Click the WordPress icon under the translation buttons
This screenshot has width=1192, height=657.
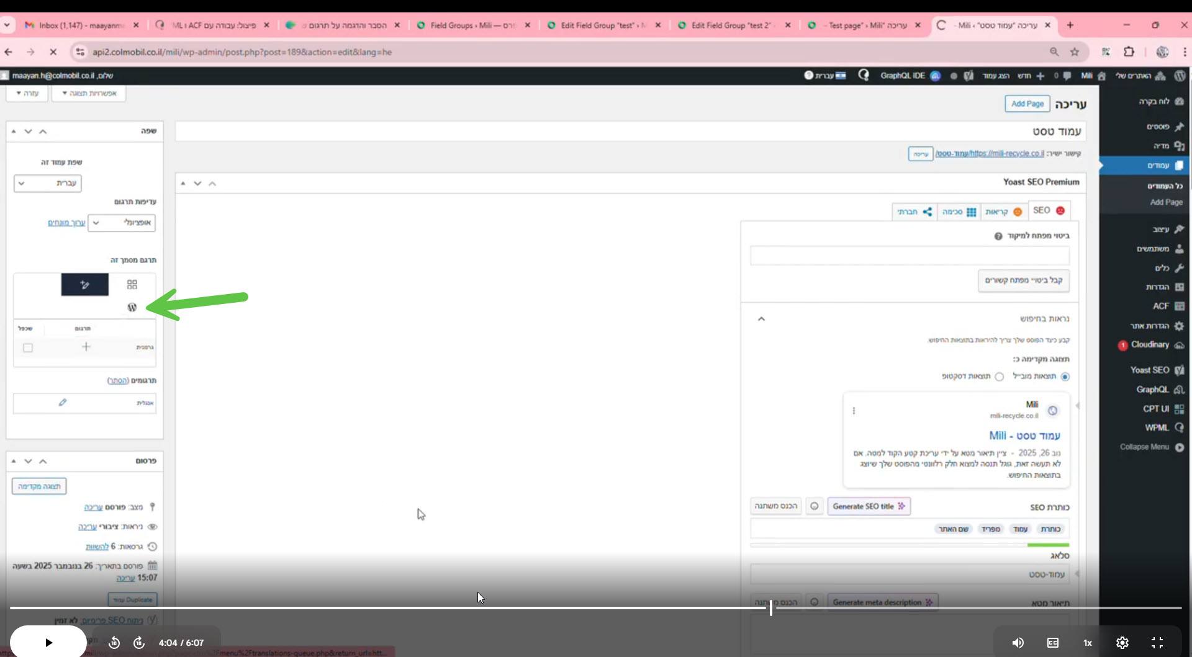132,307
